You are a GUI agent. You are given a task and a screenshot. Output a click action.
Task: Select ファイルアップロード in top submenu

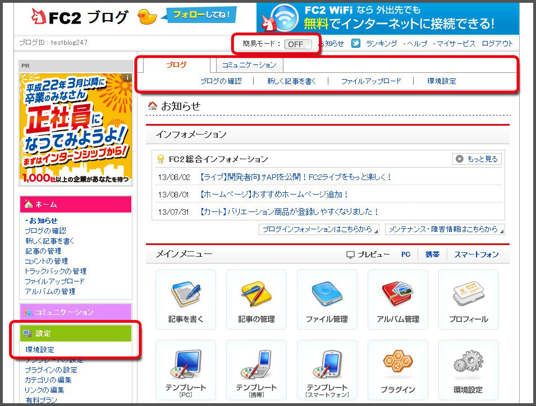click(x=371, y=81)
